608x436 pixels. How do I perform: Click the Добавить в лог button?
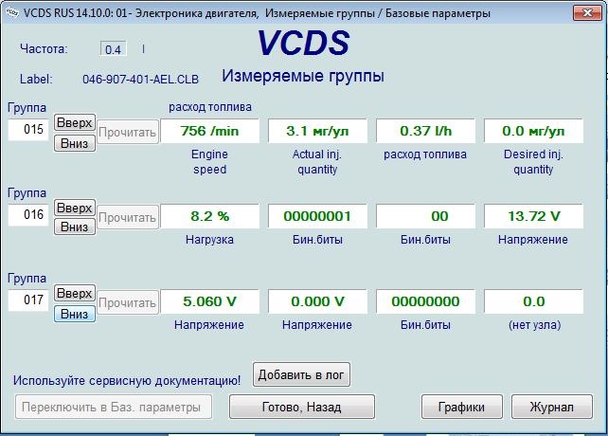point(301,374)
